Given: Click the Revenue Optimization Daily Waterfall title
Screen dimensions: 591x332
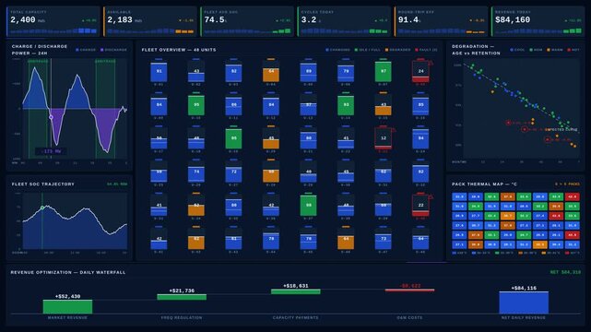Looking at the screenshot, I should pyautogui.click(x=68, y=272).
